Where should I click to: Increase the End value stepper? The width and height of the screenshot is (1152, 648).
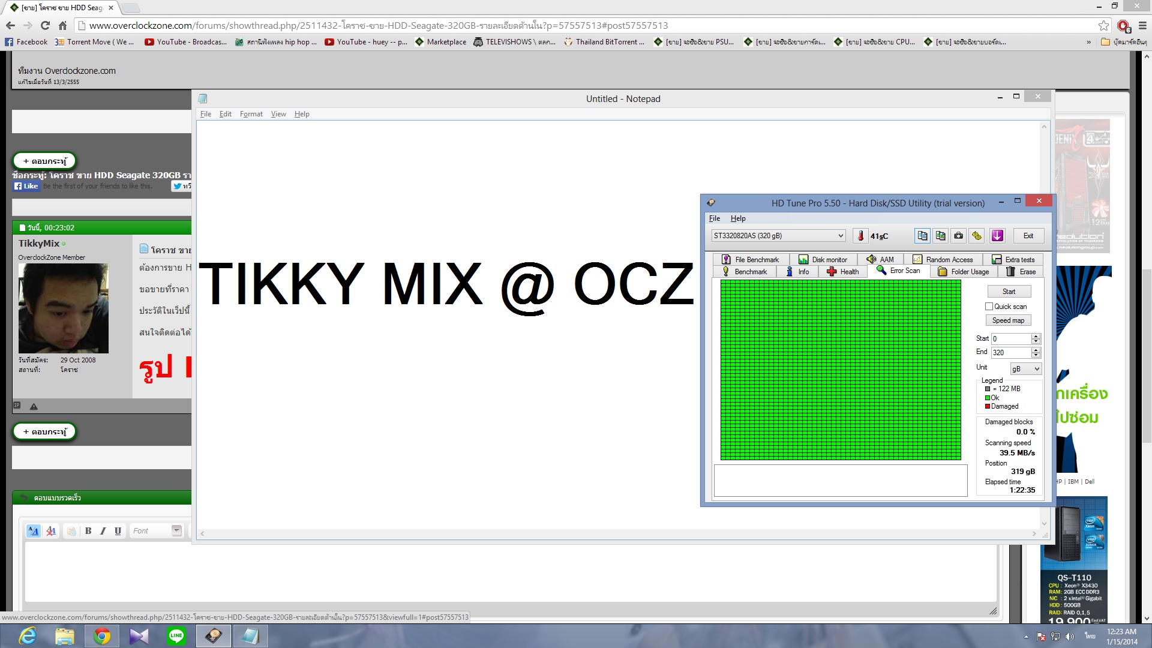click(1036, 350)
